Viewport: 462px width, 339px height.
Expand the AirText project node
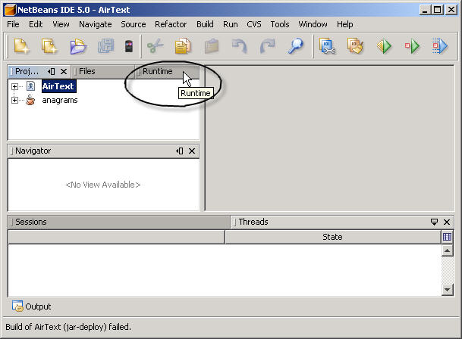[x=14, y=86]
